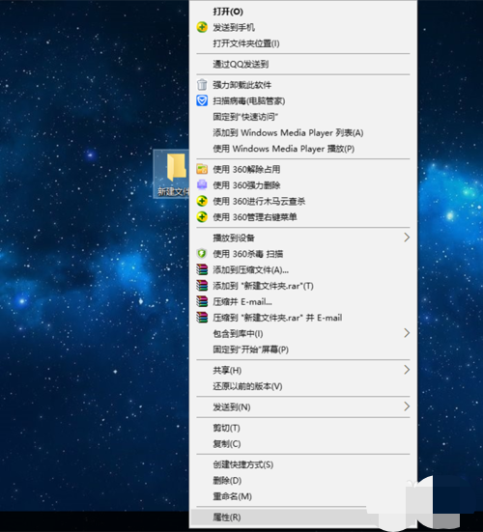This screenshot has height=532, width=483.
Task: Select 通过QQ发送到
Action: 303,64
